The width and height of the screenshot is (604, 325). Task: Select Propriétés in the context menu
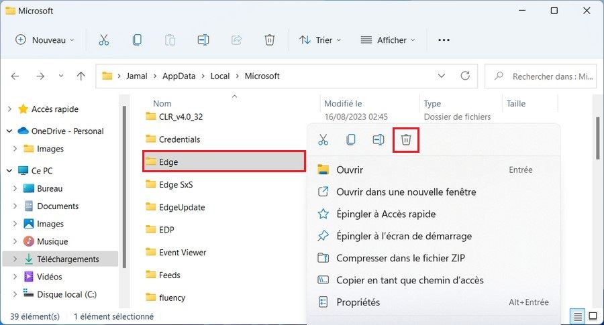[x=358, y=302]
